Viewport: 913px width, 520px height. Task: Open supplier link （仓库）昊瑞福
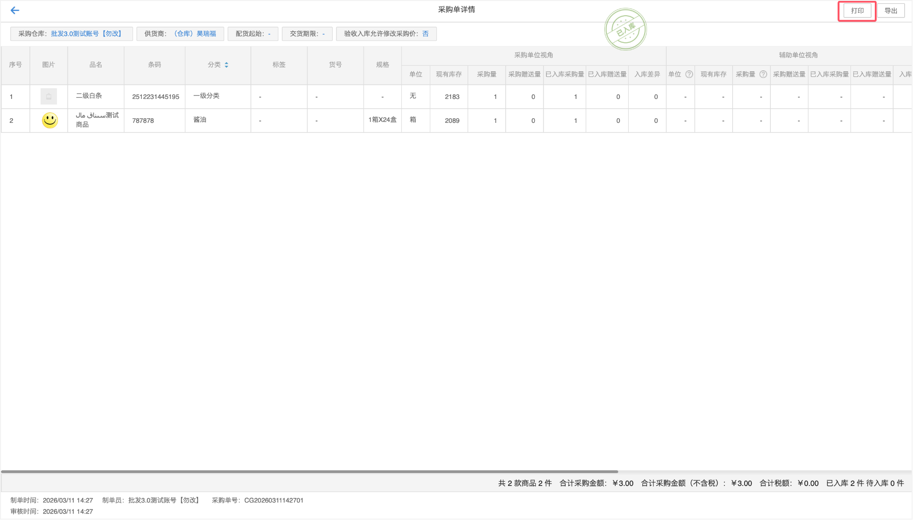point(195,34)
